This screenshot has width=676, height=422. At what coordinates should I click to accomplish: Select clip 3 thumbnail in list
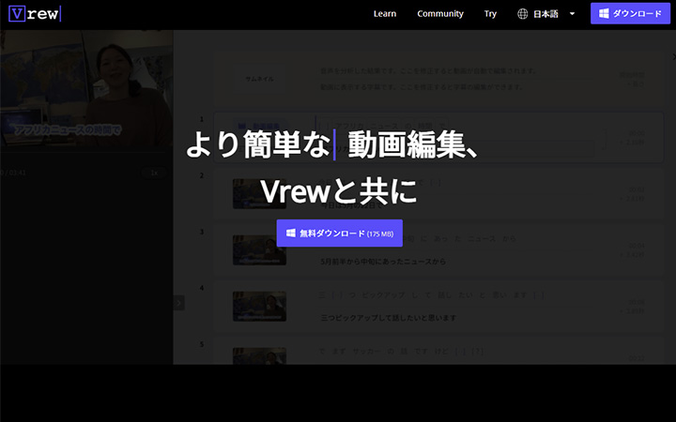click(259, 249)
